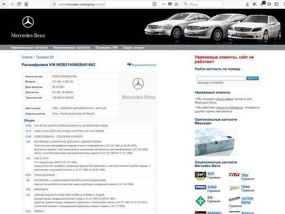This screenshot has width=285, height=214.
Task: Open the SWAG brand link
Action: point(212,187)
